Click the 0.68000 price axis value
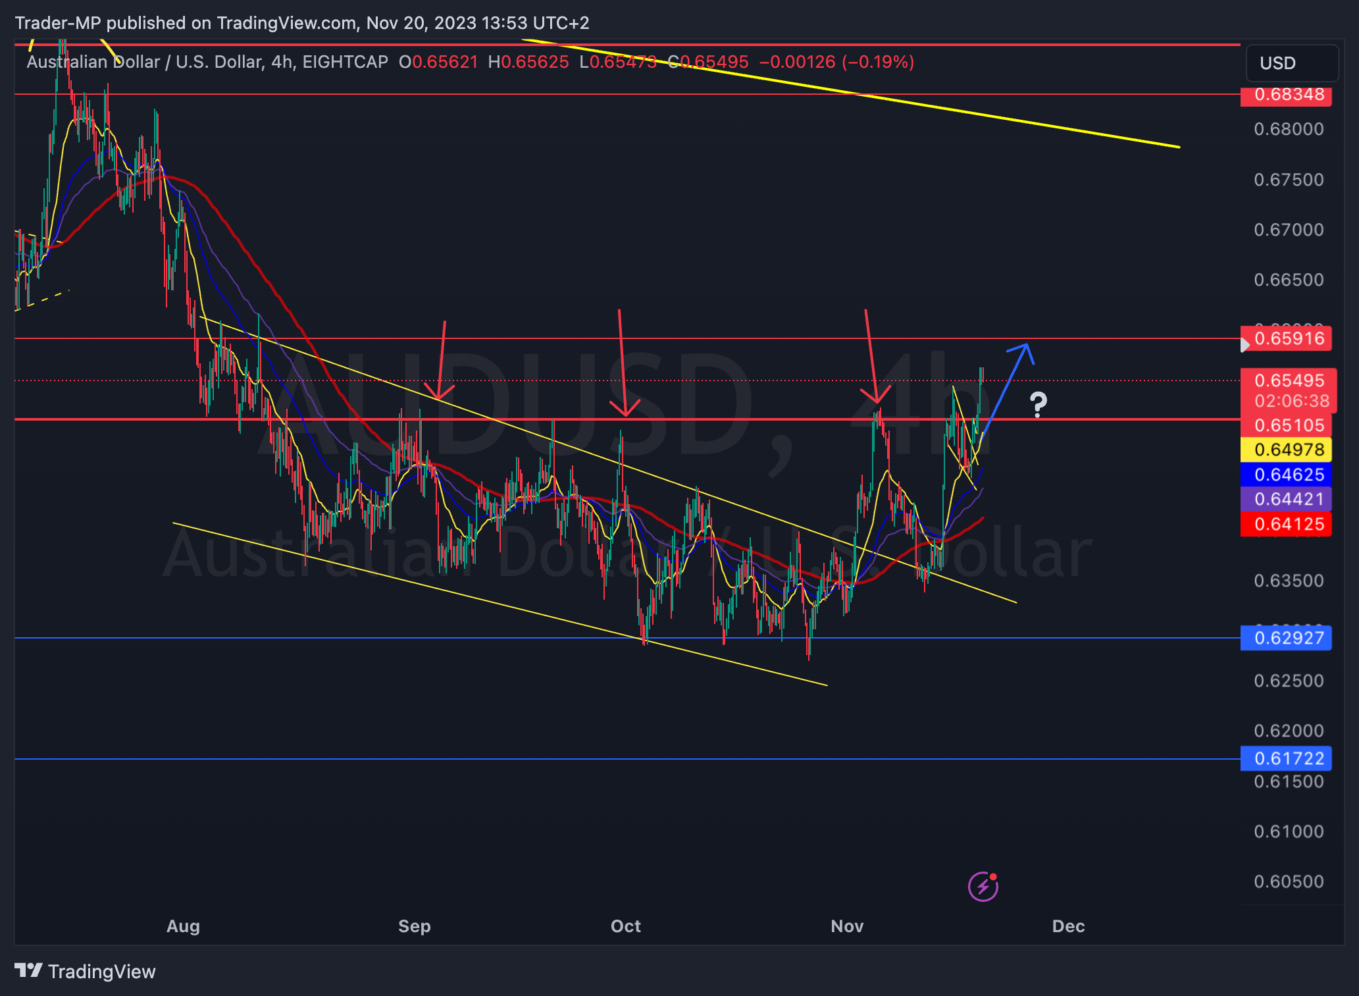 pos(1289,129)
